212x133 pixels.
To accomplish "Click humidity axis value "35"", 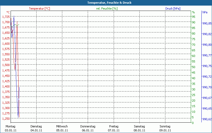I will pyautogui.click(x=194, y=84).
